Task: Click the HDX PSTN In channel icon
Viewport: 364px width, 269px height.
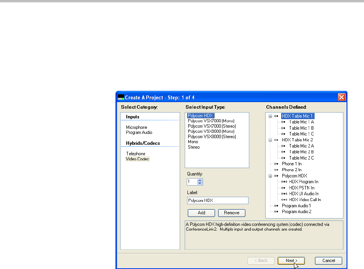Action: tap(284, 188)
